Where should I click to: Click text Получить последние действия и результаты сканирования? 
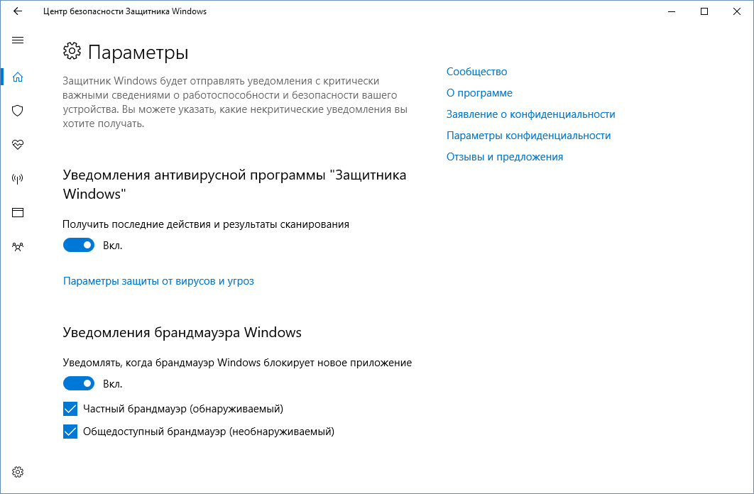(206, 224)
